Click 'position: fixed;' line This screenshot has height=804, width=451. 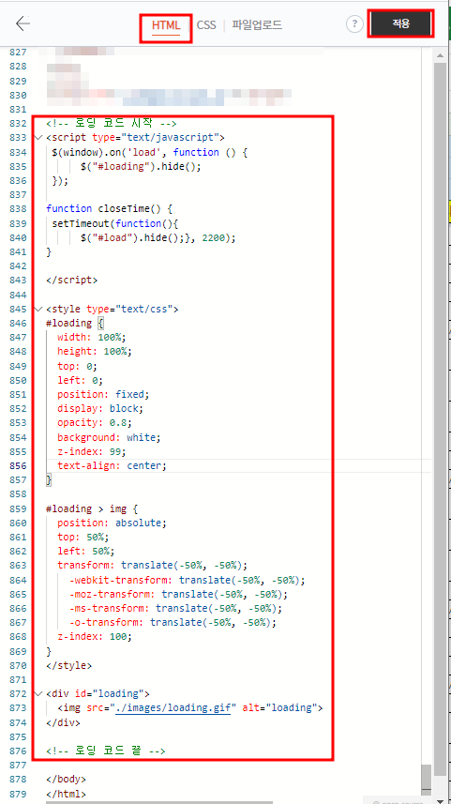(103, 394)
